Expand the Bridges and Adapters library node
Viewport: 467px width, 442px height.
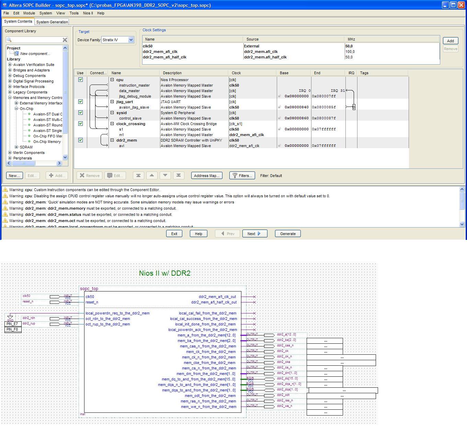[x=10, y=70]
